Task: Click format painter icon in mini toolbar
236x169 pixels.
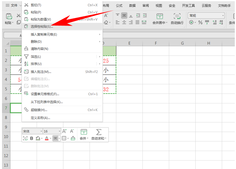Action: 73,138
